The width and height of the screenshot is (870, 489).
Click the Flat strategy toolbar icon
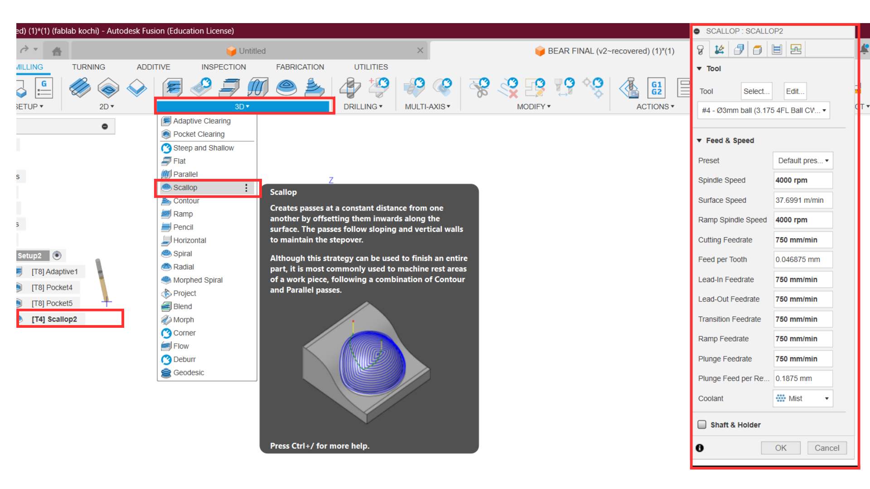pos(230,87)
